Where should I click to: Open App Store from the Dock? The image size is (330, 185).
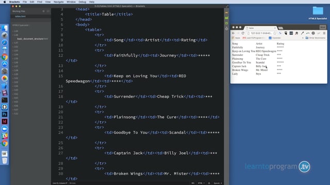point(5,64)
